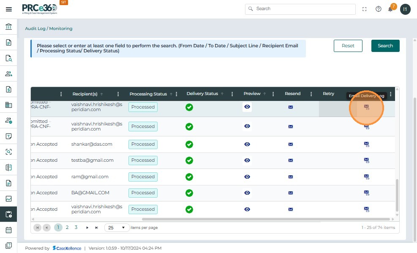The height and width of the screenshot is (253, 417).
Task: Open the help question mark icon
Action: (x=379, y=9)
